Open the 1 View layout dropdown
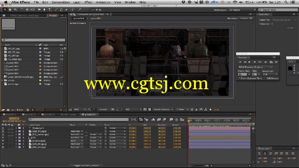This screenshot has height=168, width=299. (x=182, y=109)
